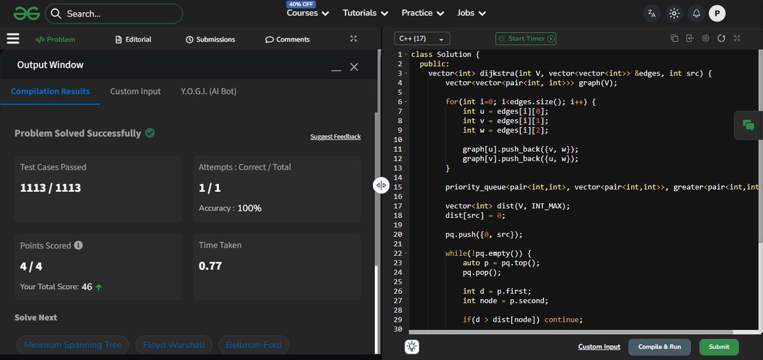The height and width of the screenshot is (360, 763).
Task: Click the Custom Input link below editor
Action: (x=599, y=347)
